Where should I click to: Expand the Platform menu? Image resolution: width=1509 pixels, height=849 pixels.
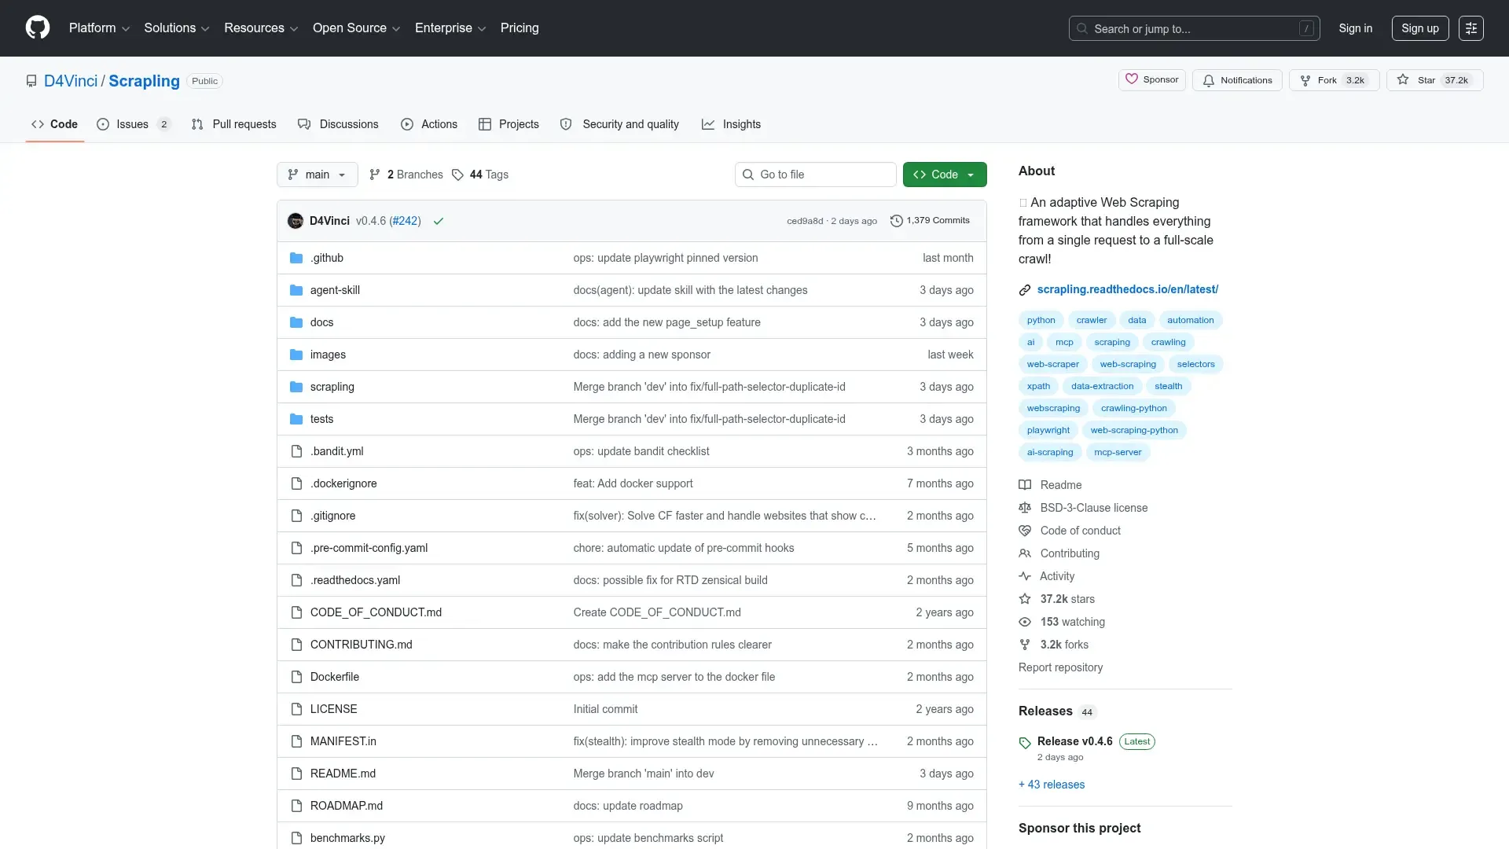click(x=99, y=28)
